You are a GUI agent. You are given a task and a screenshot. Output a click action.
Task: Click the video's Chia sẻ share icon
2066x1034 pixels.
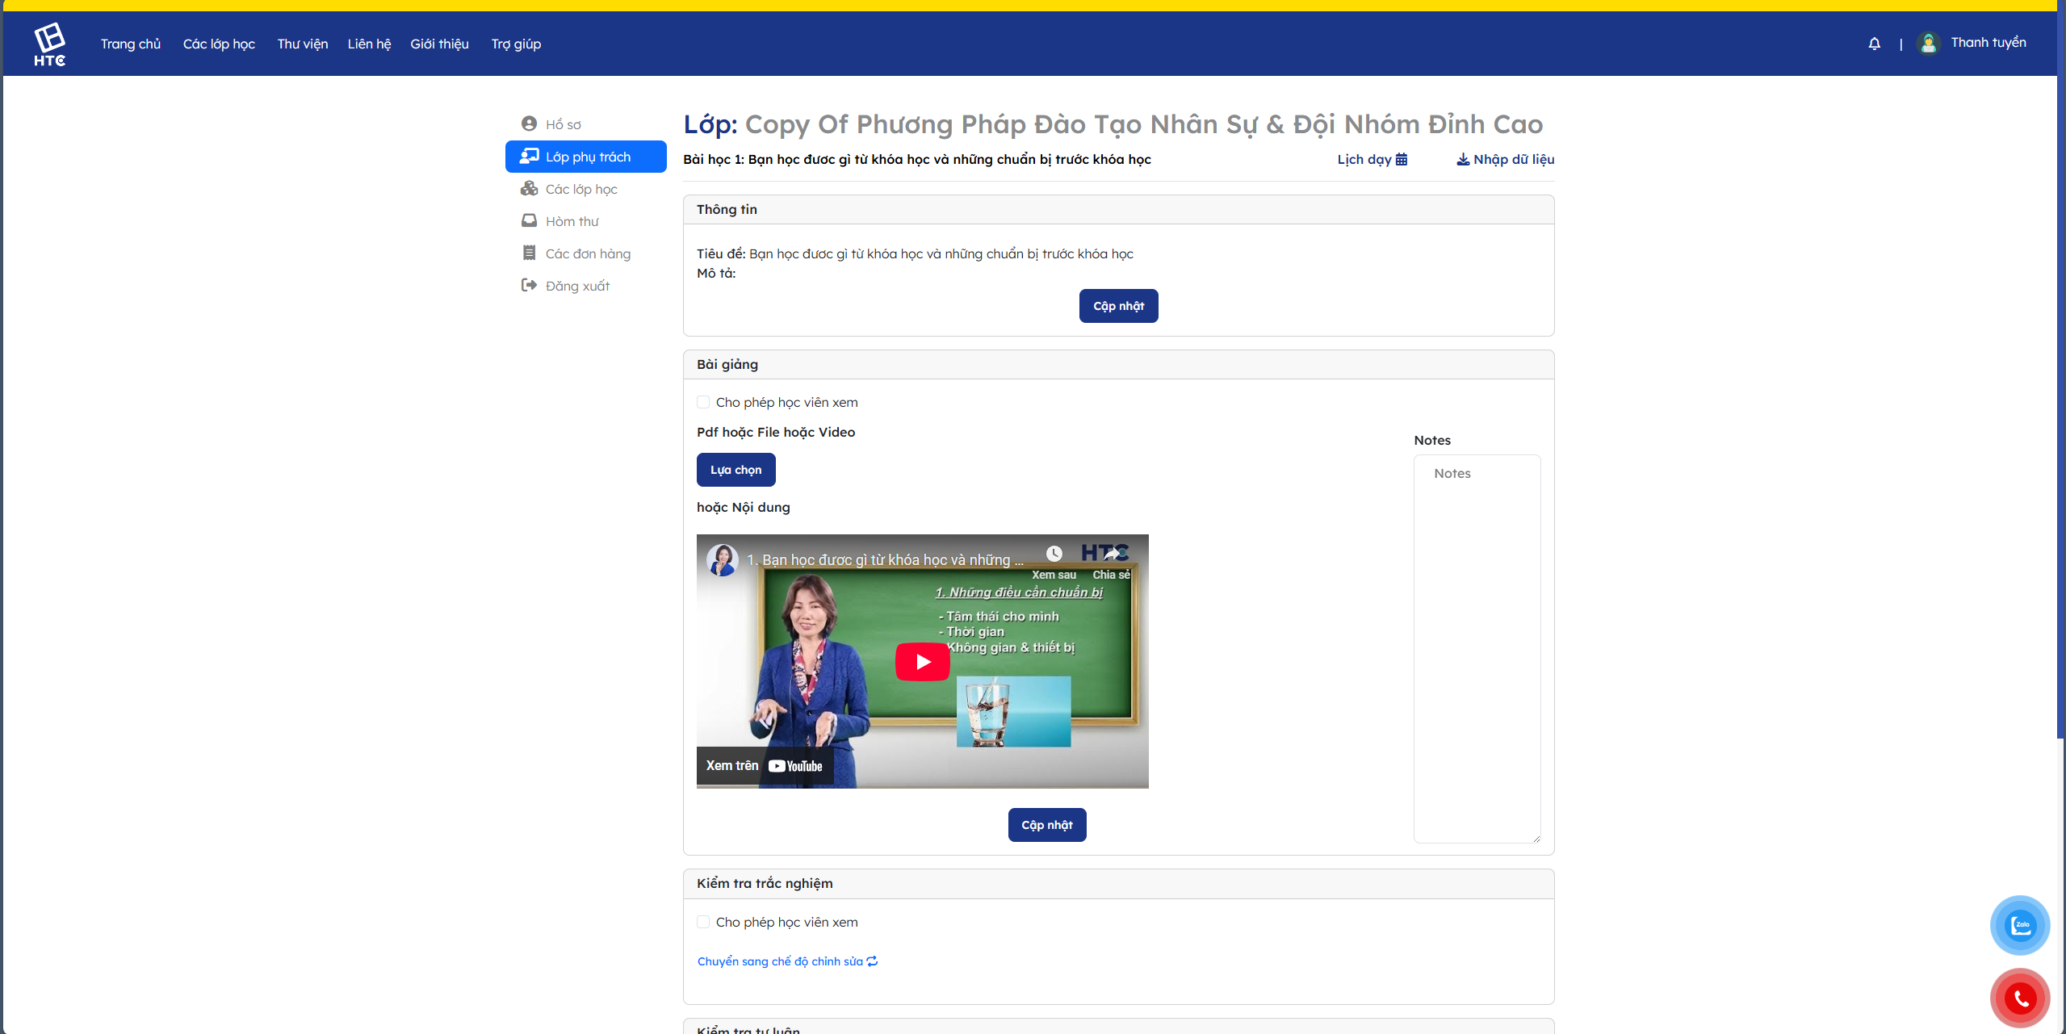click(x=1113, y=553)
